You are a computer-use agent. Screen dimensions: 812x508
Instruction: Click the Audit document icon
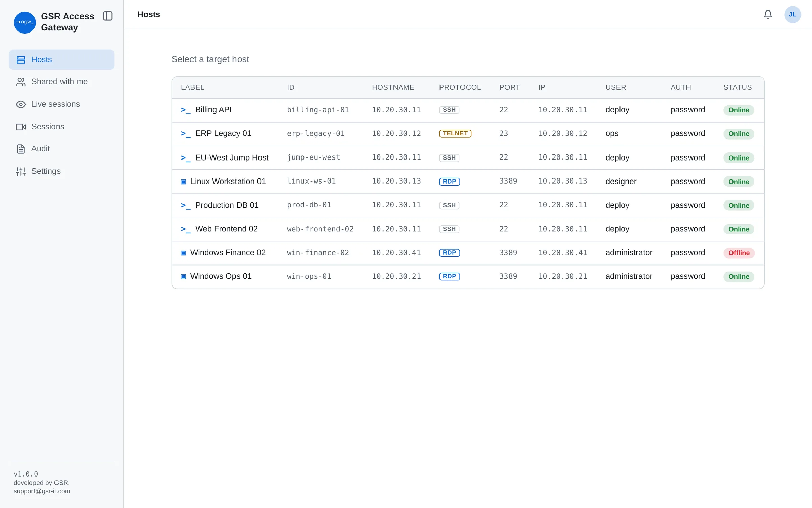(x=21, y=149)
